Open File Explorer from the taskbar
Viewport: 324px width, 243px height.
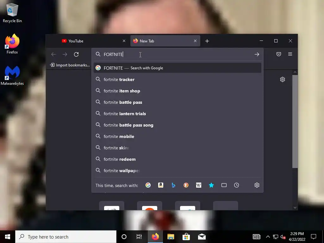pyautogui.click(x=171, y=237)
